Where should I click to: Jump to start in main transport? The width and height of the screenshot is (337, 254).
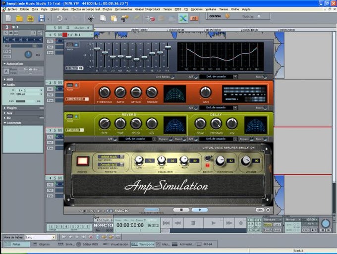tap(167, 223)
